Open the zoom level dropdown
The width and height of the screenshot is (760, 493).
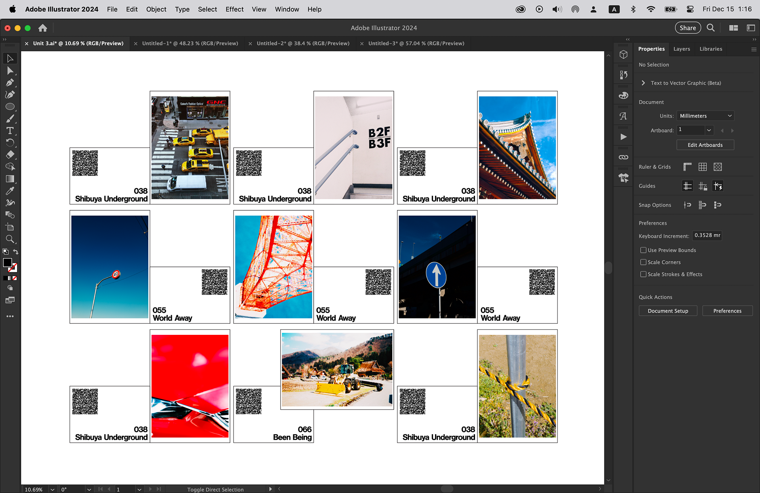[52, 489]
